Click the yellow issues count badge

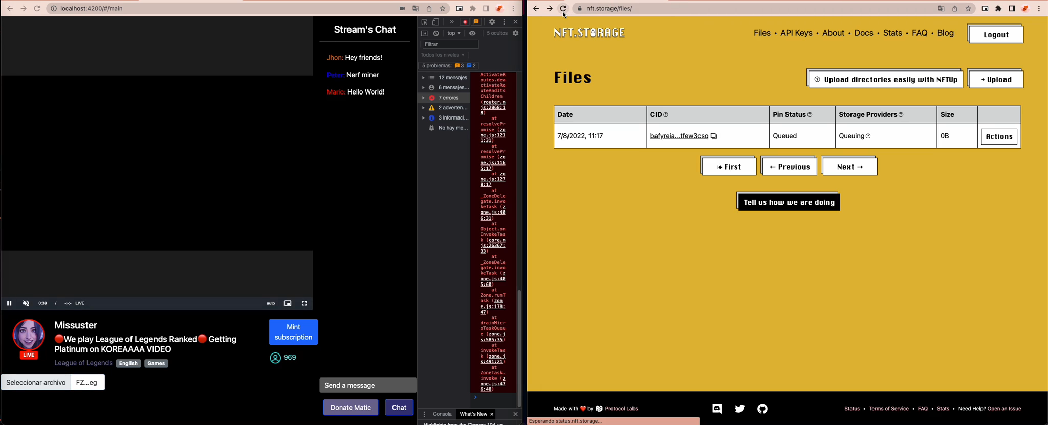click(476, 22)
